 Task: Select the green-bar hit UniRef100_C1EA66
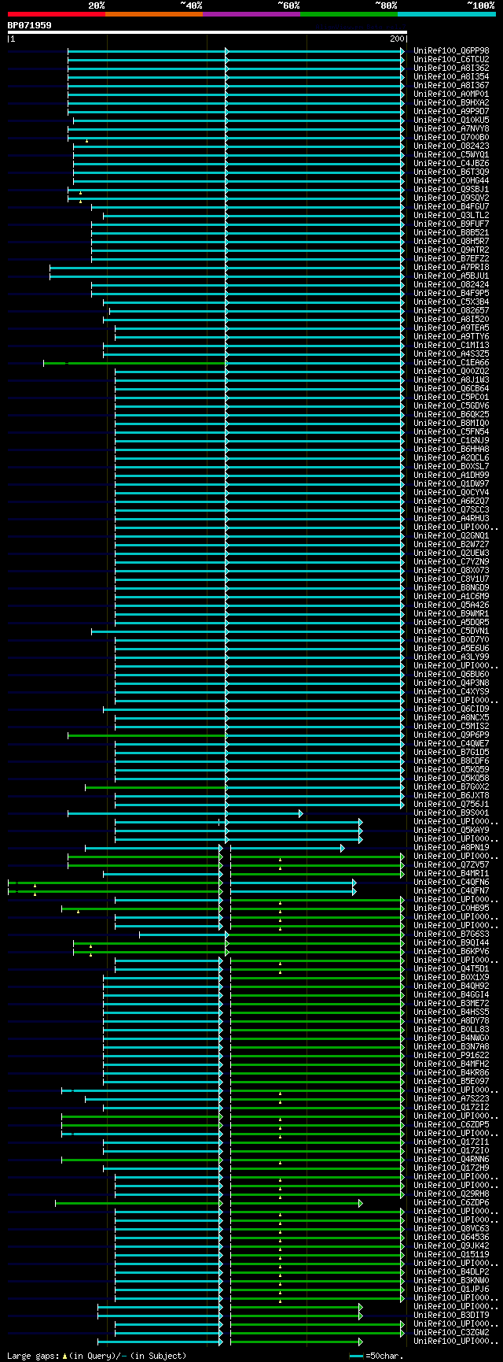[x=451, y=362]
